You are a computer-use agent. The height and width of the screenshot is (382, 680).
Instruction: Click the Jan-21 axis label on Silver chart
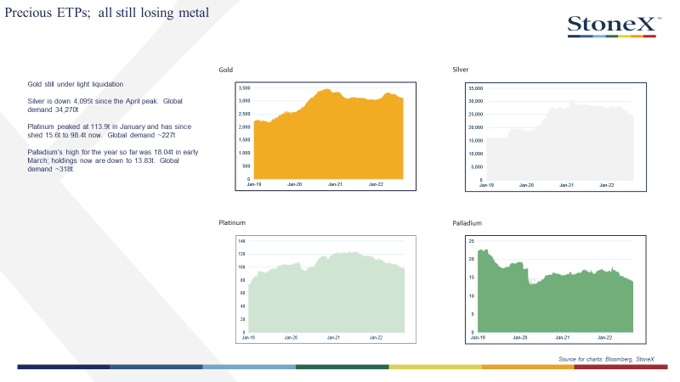(x=566, y=185)
